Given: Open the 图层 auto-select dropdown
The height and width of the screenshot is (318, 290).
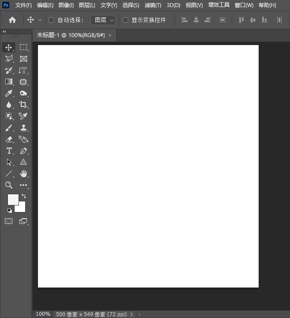Looking at the screenshot, I should [103, 20].
